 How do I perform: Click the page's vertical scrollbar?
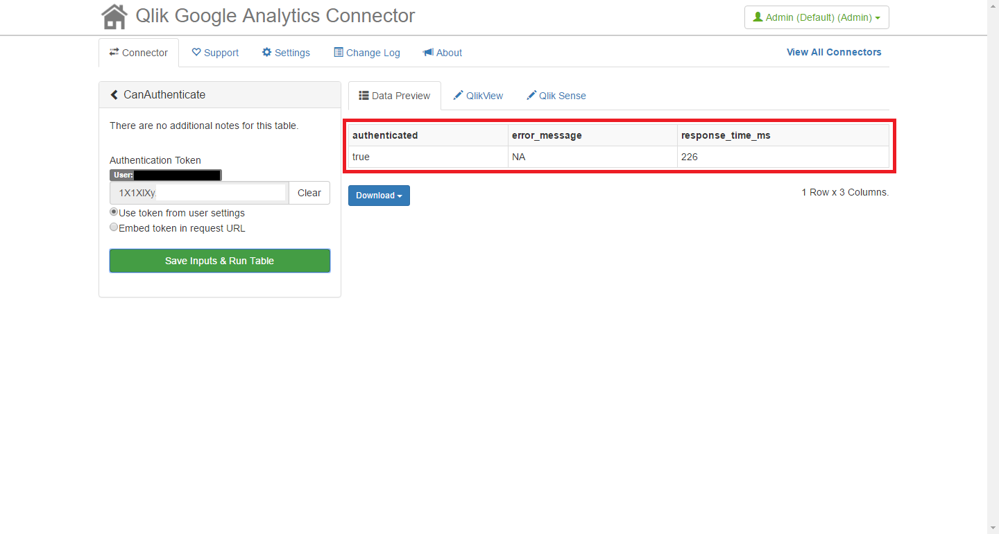(x=993, y=267)
